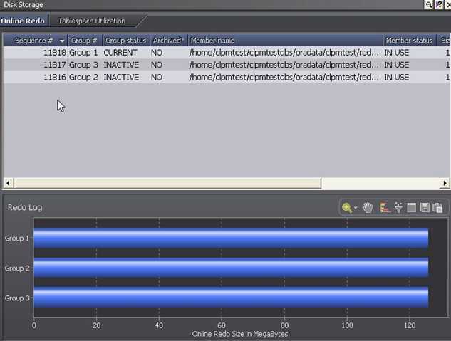Switch to the Online Redo tab

23,21
